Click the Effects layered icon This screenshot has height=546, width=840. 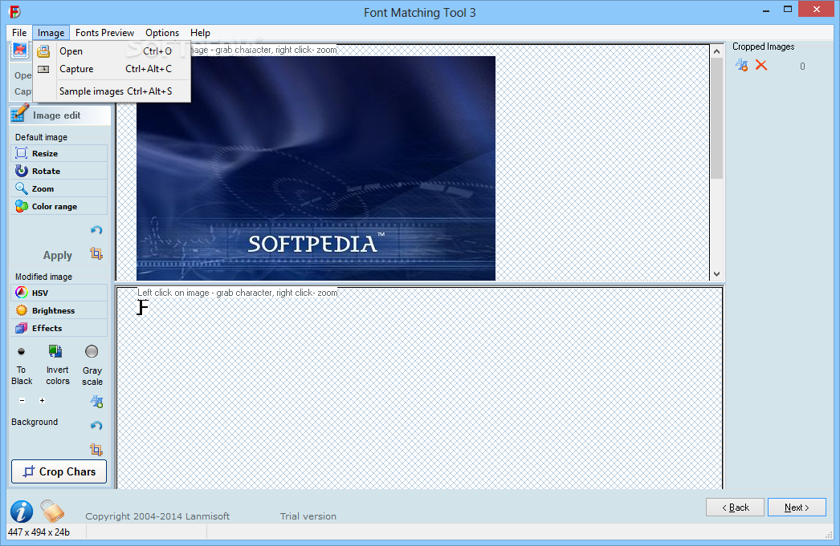22,328
